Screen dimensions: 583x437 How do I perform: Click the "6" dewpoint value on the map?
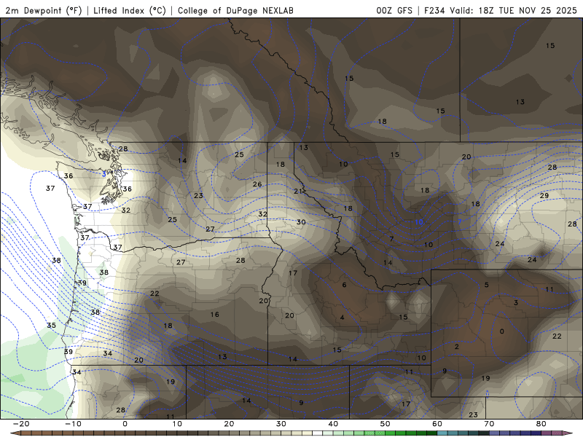point(344,285)
